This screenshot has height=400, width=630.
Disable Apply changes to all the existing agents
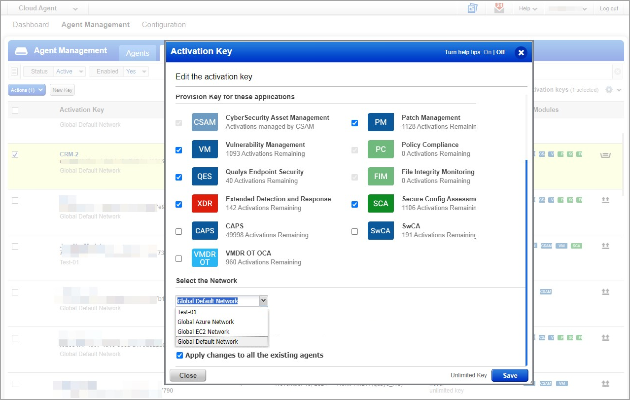pos(179,355)
